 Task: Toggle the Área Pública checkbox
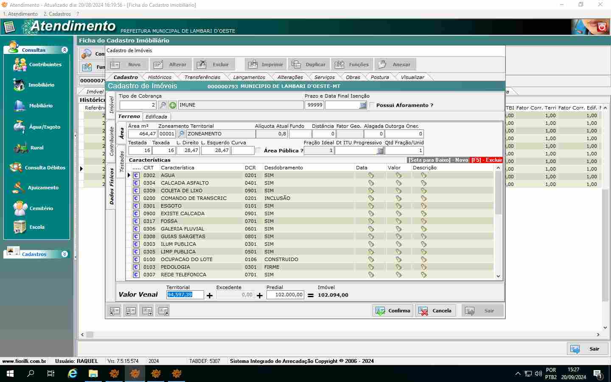click(x=258, y=151)
